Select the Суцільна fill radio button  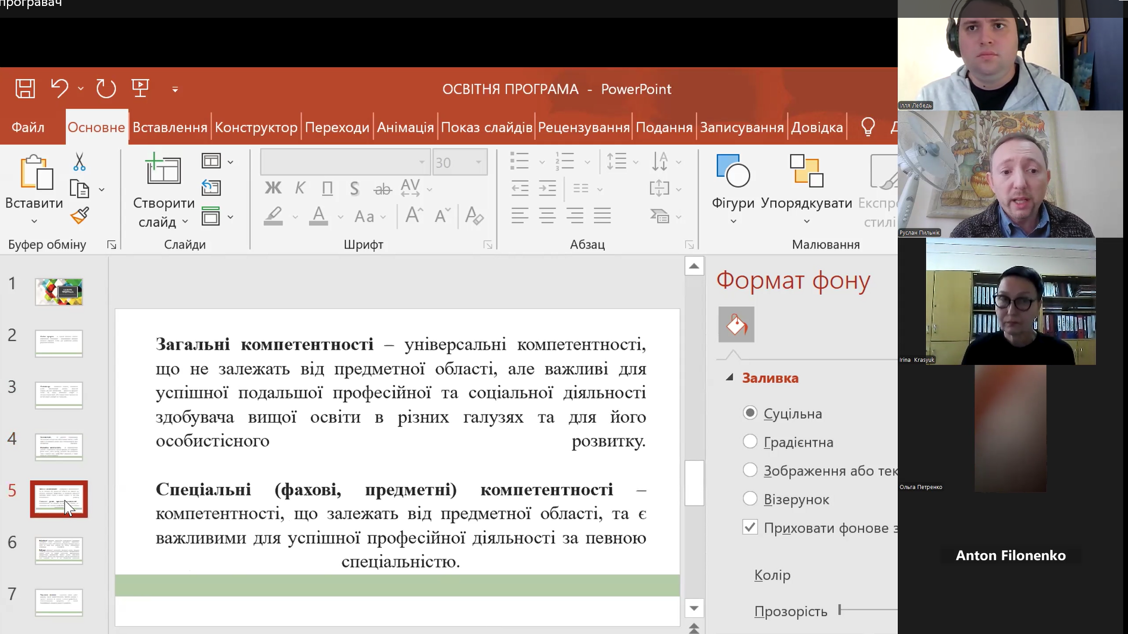click(750, 413)
